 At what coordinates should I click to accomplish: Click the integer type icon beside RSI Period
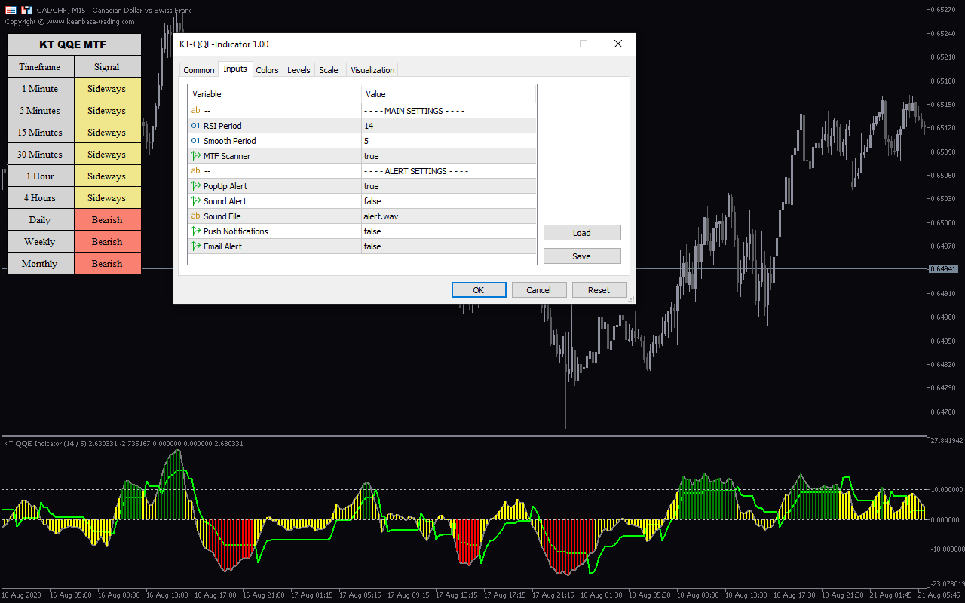point(196,126)
